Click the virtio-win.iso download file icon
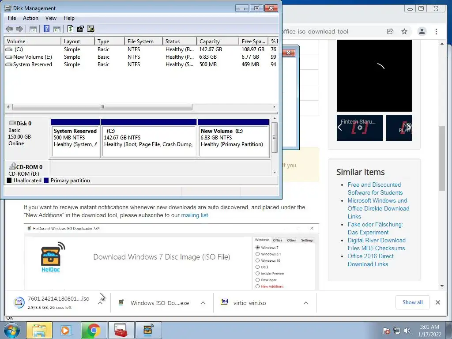Viewport: 452px width, 339px height. 224,302
